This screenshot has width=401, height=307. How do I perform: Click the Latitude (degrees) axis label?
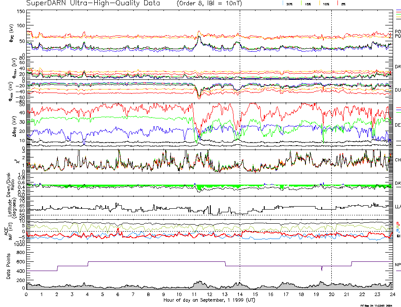click(x=8, y=206)
